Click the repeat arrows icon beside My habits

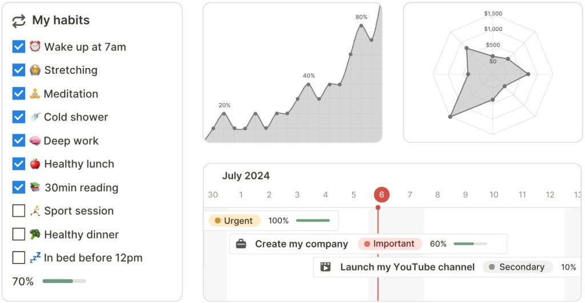pyautogui.click(x=19, y=21)
